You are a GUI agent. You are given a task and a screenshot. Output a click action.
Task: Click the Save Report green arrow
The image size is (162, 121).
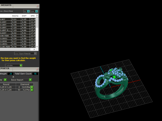(x=30, y=80)
